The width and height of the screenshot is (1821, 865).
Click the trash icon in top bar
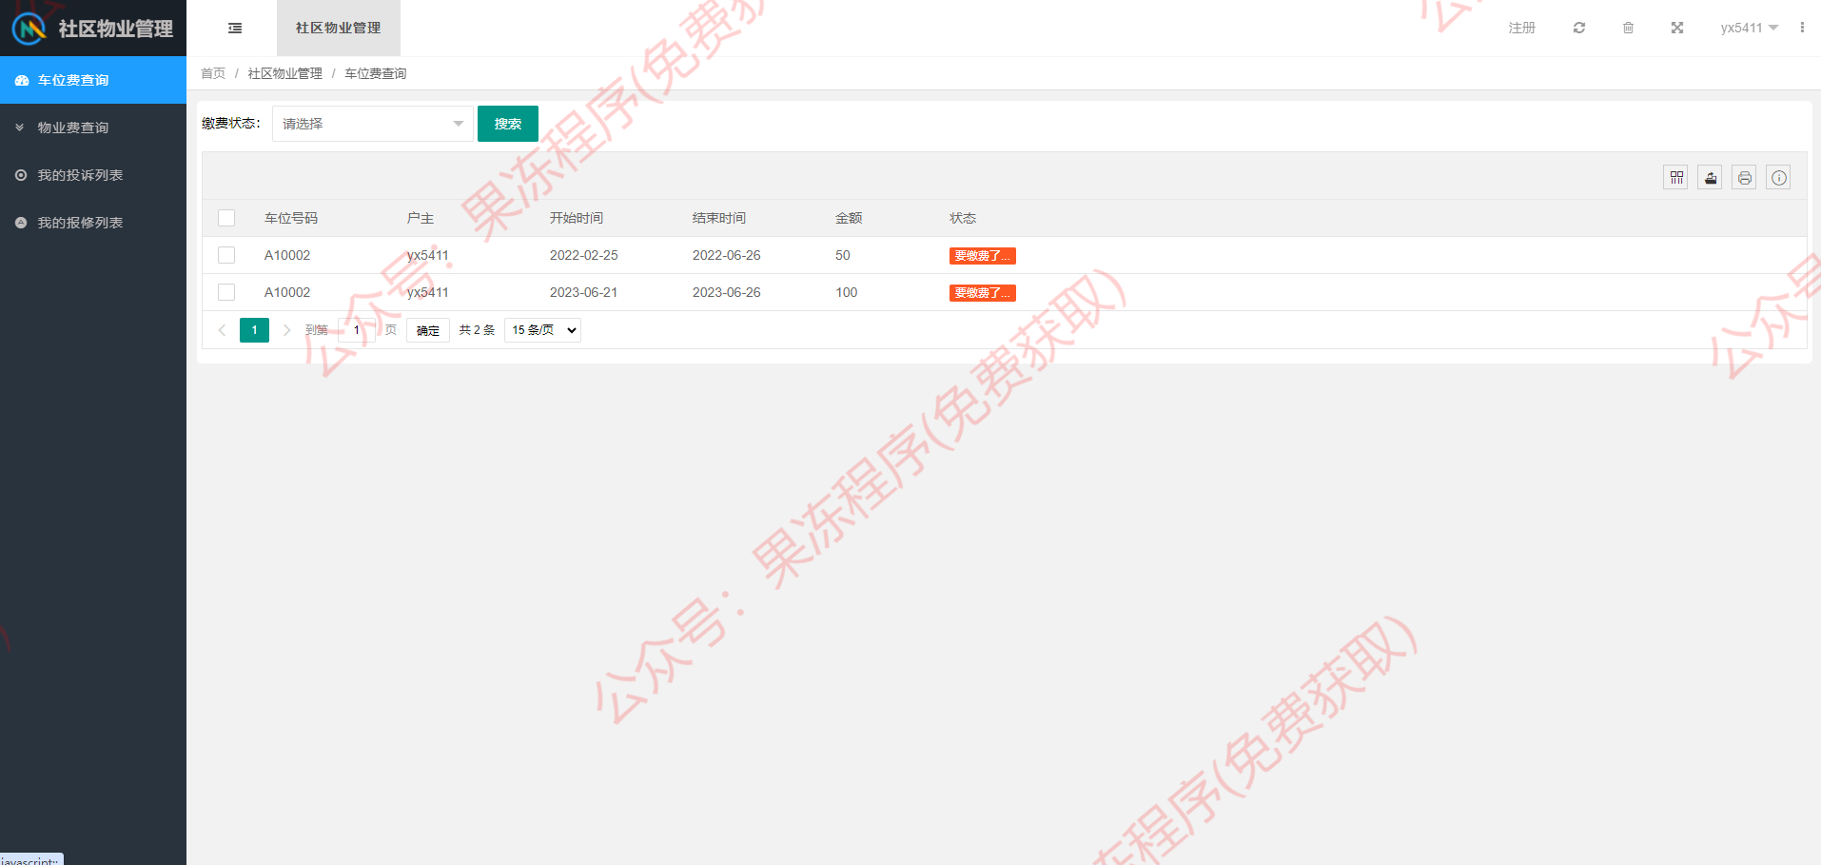click(1628, 28)
